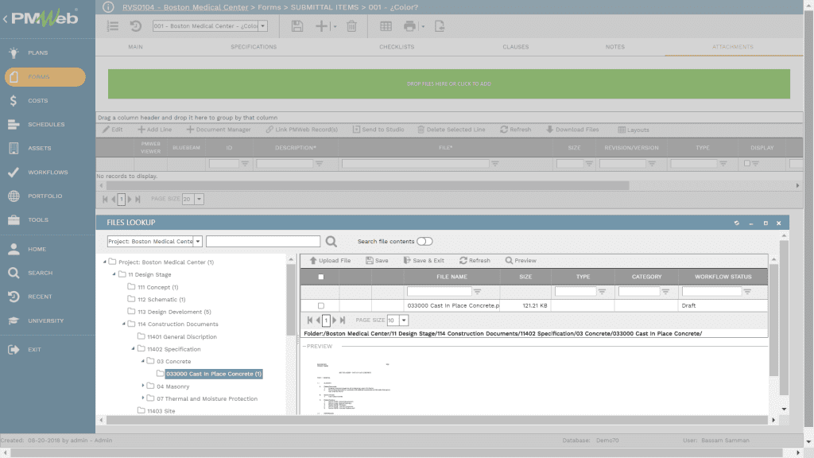Select the 113 Design Develoment (5) folder
The height and width of the screenshot is (458, 814).
coord(174,312)
